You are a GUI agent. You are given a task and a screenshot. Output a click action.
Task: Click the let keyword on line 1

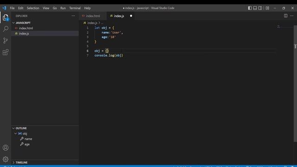point(97,28)
